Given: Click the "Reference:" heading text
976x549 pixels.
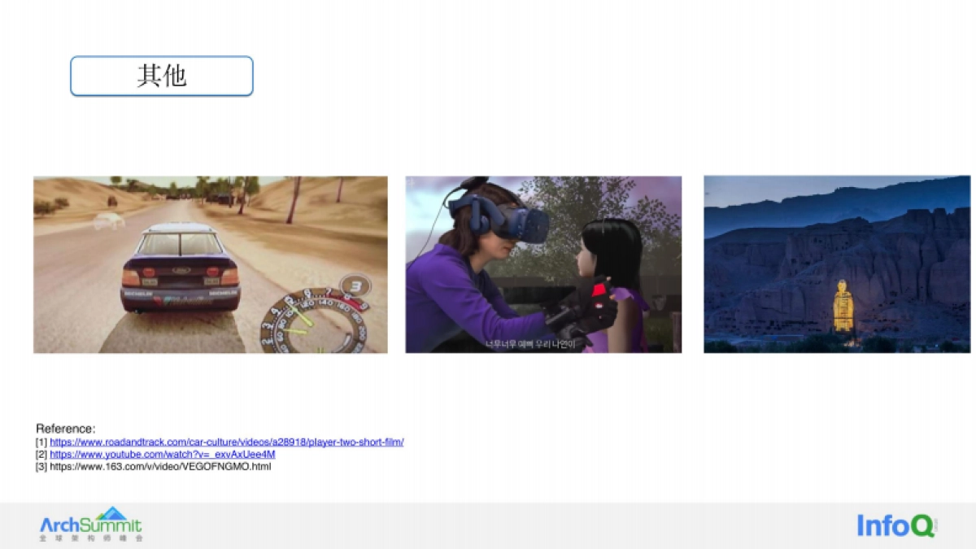Looking at the screenshot, I should pos(65,429).
